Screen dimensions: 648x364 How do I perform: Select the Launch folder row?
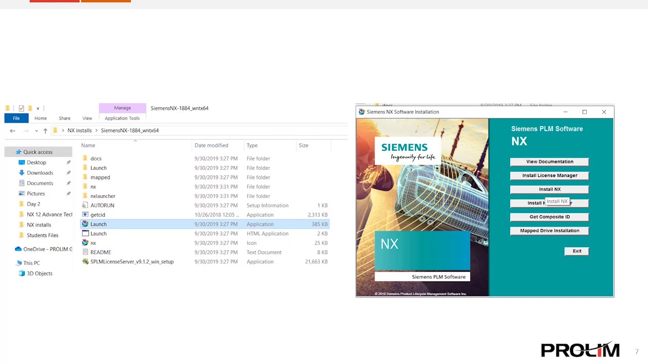pyautogui.click(x=205, y=168)
